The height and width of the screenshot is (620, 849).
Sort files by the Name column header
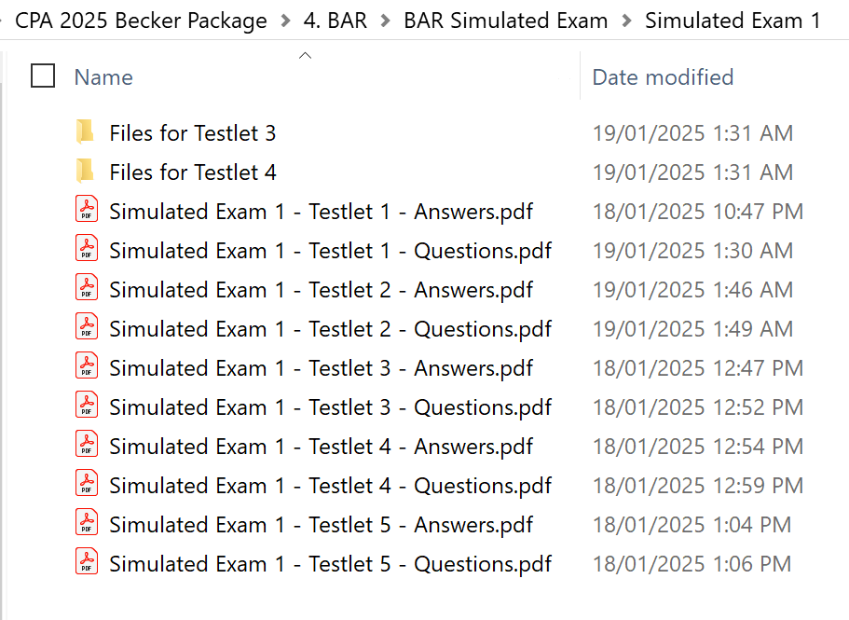[x=103, y=77]
